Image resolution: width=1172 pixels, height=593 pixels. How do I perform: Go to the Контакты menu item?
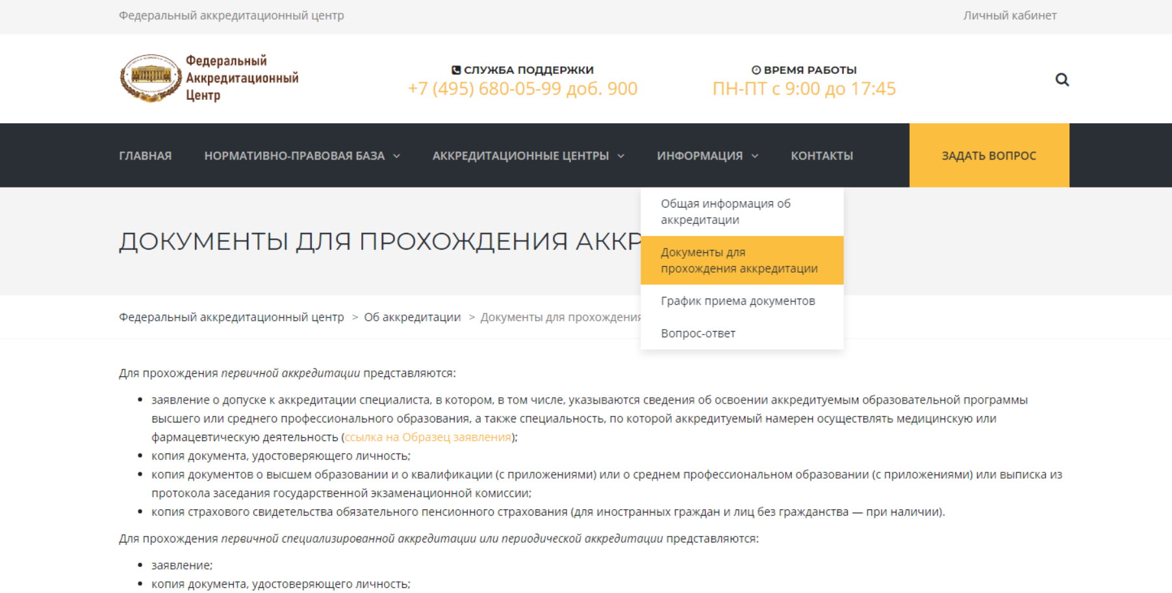pos(821,156)
